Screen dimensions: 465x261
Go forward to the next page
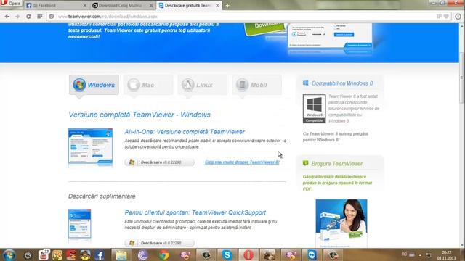coord(17,17)
